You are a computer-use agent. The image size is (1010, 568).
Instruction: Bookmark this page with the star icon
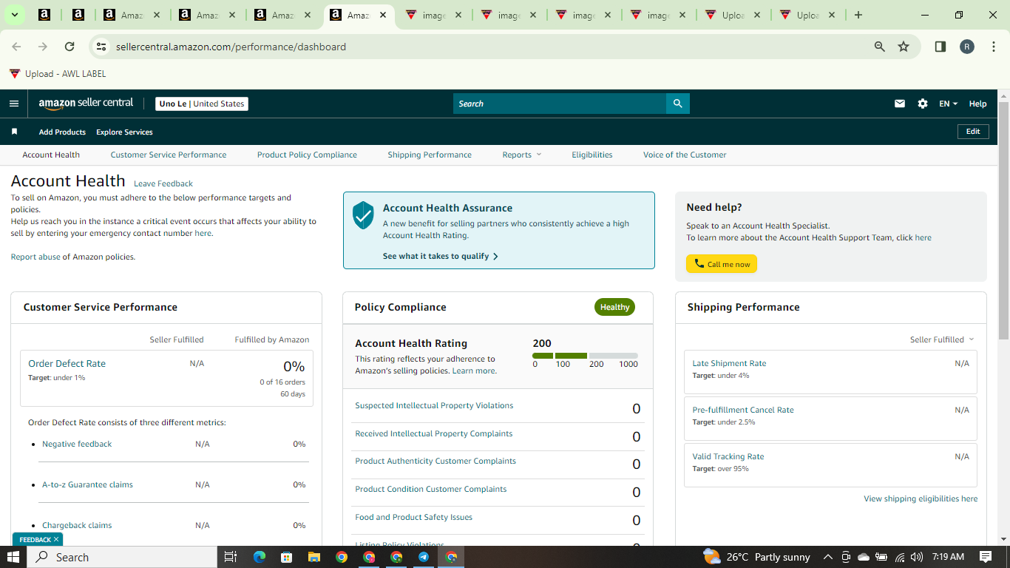(x=904, y=47)
